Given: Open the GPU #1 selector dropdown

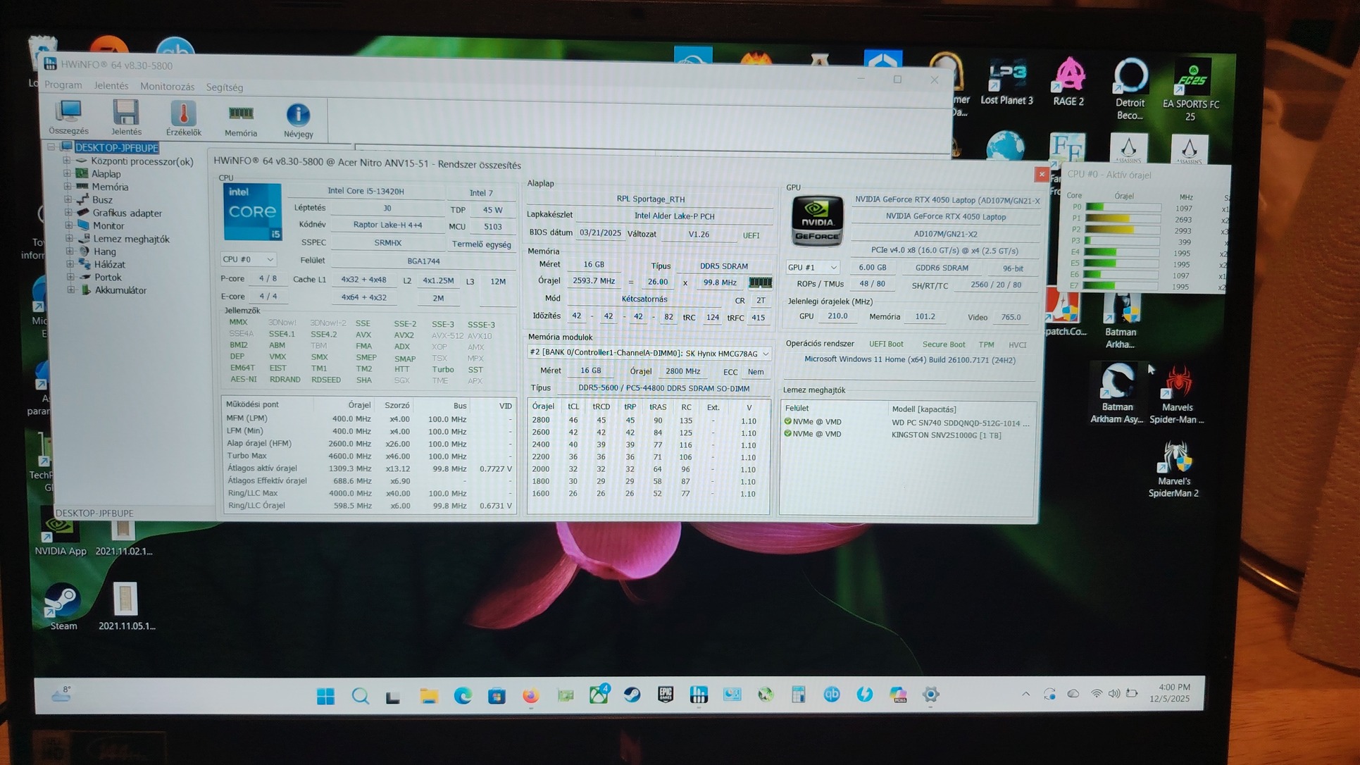Looking at the screenshot, I should (x=813, y=268).
